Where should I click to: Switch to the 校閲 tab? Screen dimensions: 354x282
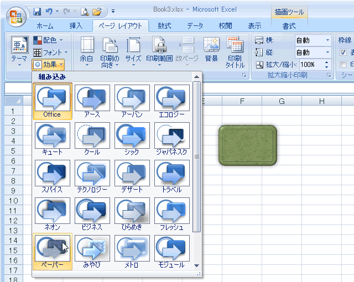click(225, 26)
